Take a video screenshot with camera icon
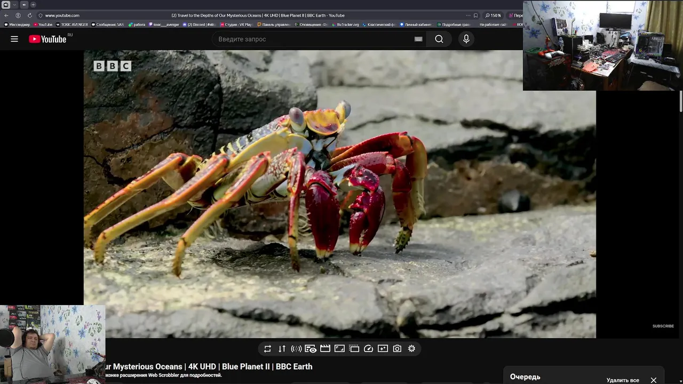This screenshot has width=683, height=384. [397, 349]
